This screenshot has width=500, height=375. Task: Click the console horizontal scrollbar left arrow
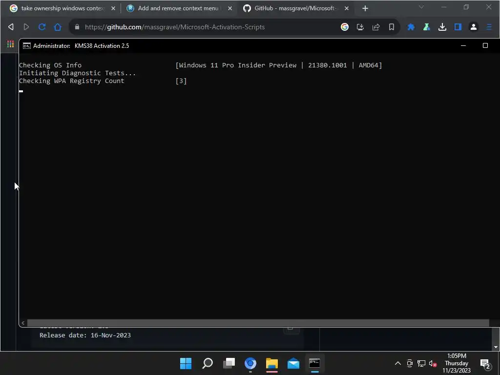pyautogui.click(x=23, y=323)
